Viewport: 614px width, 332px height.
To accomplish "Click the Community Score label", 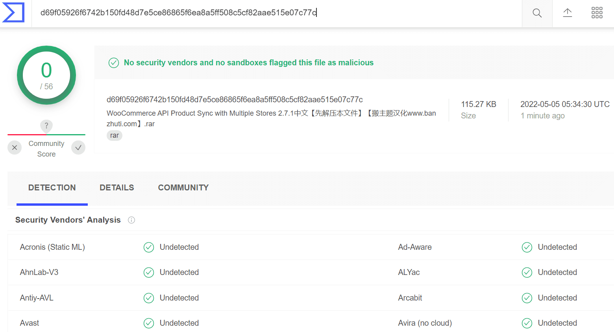I will tap(46, 149).
